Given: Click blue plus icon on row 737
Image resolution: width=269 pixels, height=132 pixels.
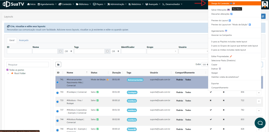Looking at the screenshot, I should pos(58,111).
